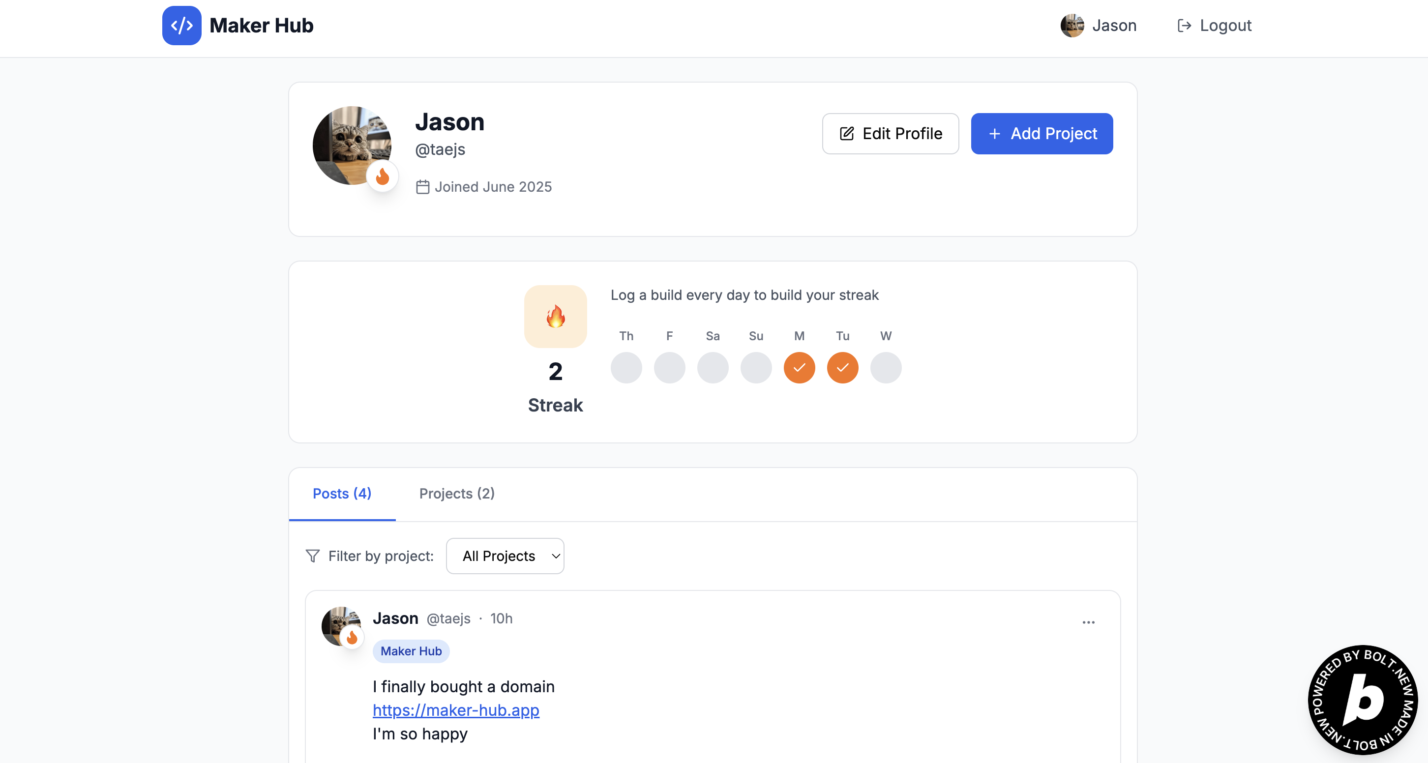Screen dimensions: 1428x763
Task: Click the Edit Profile button
Action: click(890, 134)
